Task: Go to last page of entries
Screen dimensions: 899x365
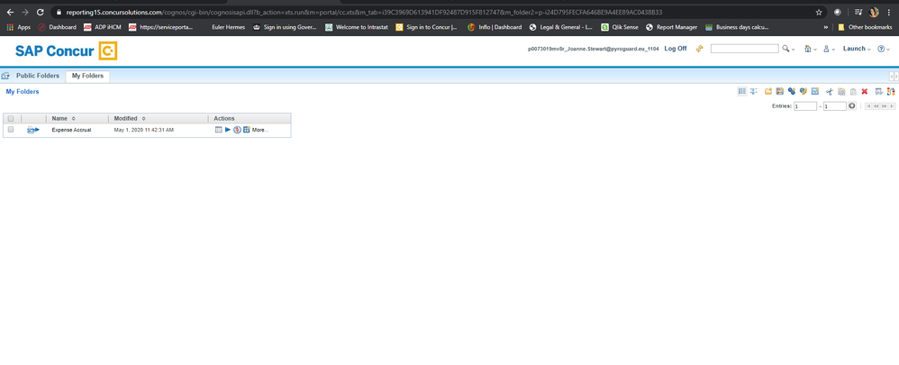Action: 892,106
